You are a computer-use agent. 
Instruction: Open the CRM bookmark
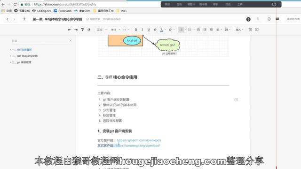click(x=82, y=11)
